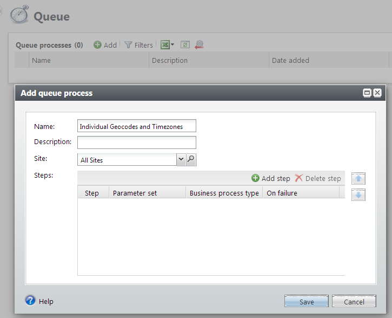This screenshot has width=392, height=318.
Task: Move step up with up arrow
Action: point(358,179)
